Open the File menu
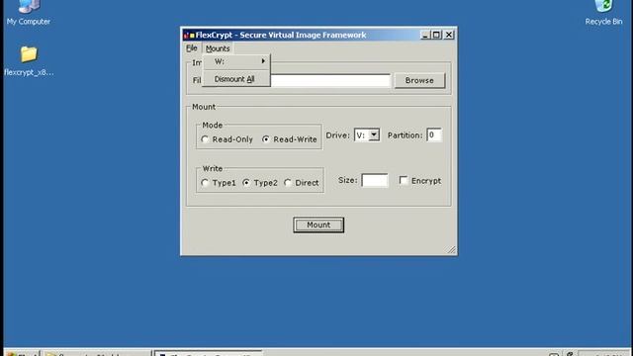The width and height of the screenshot is (633, 356). tap(191, 48)
